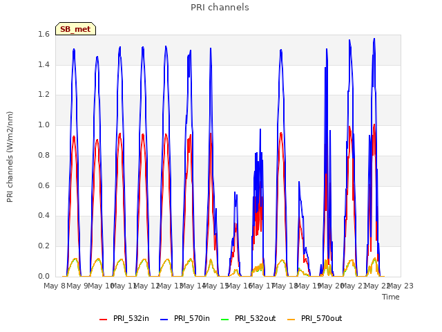Viewport: 442px width, 332px height.
Task: Click the 1.4 y-axis tick label
Action: pos(44,64)
